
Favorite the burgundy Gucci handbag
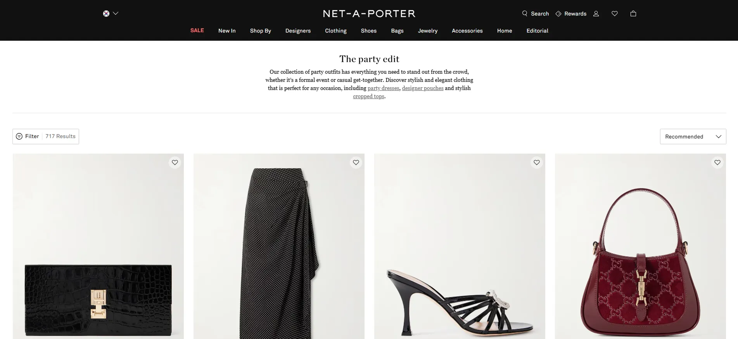click(717, 163)
